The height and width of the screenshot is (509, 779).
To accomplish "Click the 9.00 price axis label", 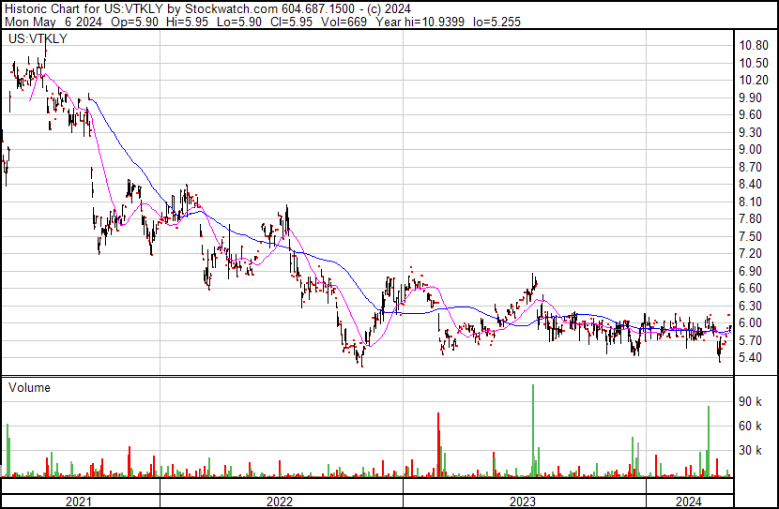I will (750, 150).
